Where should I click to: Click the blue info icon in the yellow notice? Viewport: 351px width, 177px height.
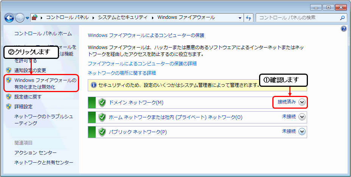[94, 85]
